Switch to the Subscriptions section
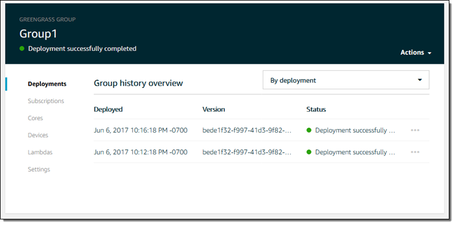455x225 pixels. pos(46,101)
